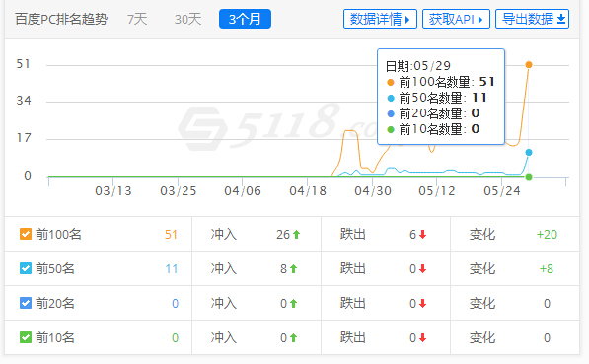Click the 04/30 date label on axis
The height and width of the screenshot is (364, 589).
pyautogui.click(x=373, y=191)
